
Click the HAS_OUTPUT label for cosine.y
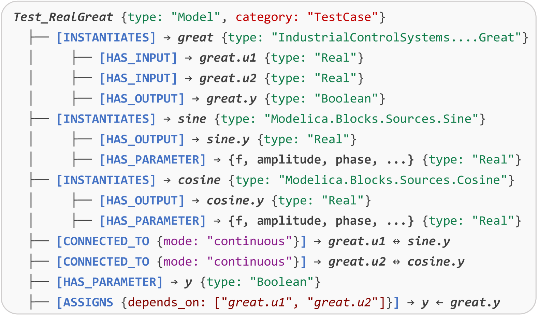pos(142,201)
